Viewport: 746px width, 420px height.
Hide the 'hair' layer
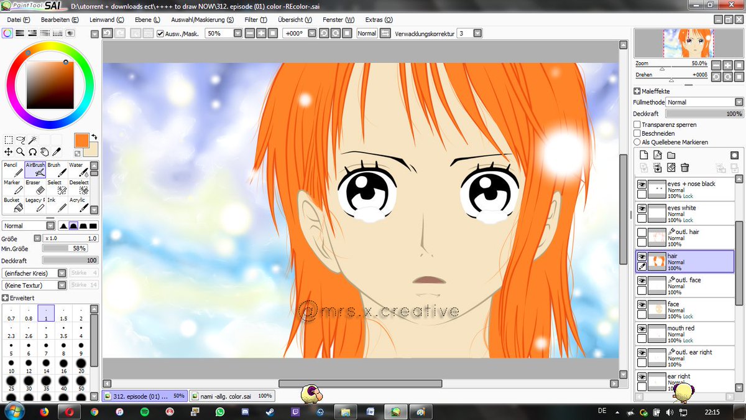pyautogui.click(x=642, y=256)
